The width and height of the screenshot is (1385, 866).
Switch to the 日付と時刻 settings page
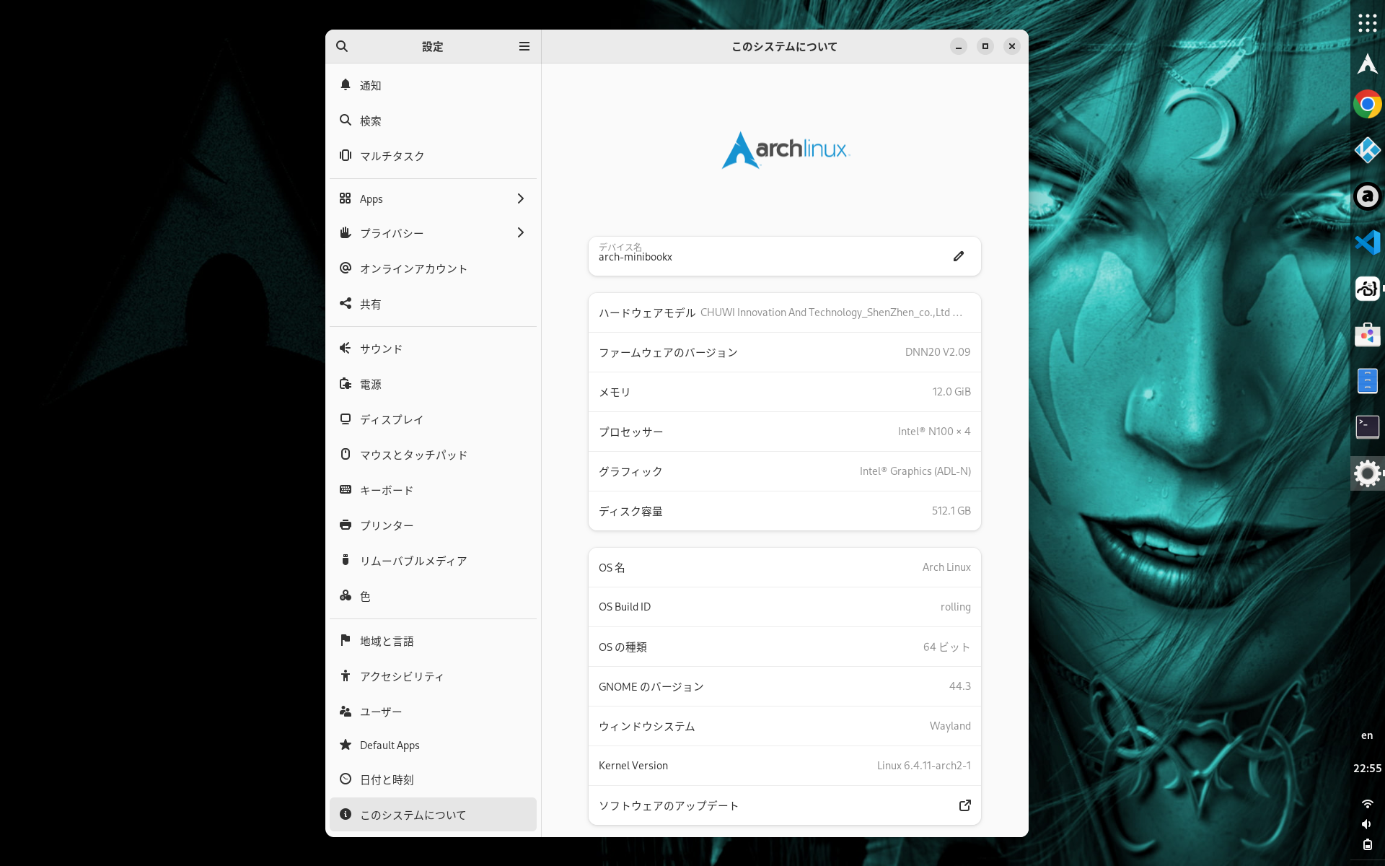pos(432,779)
